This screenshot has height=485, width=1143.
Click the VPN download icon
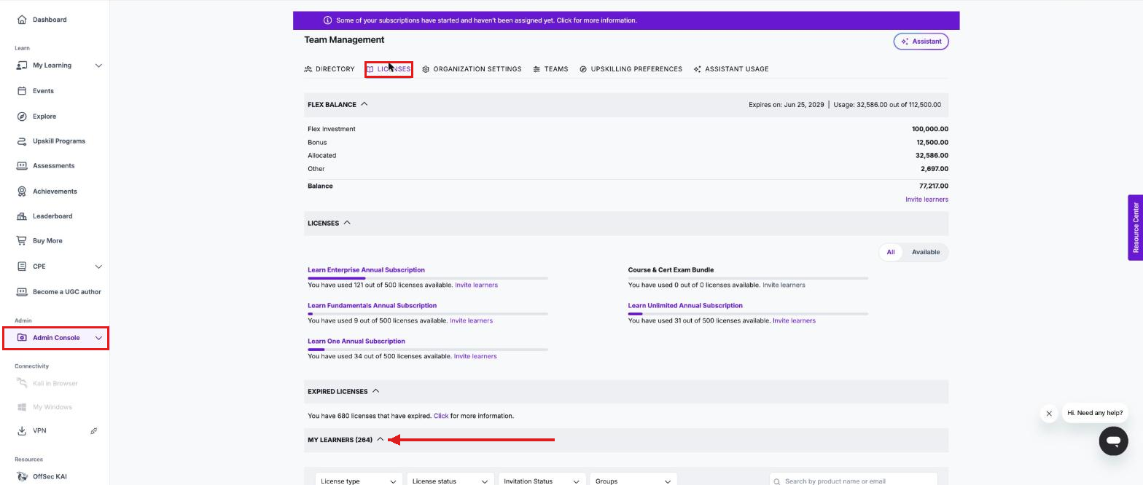[x=22, y=431]
